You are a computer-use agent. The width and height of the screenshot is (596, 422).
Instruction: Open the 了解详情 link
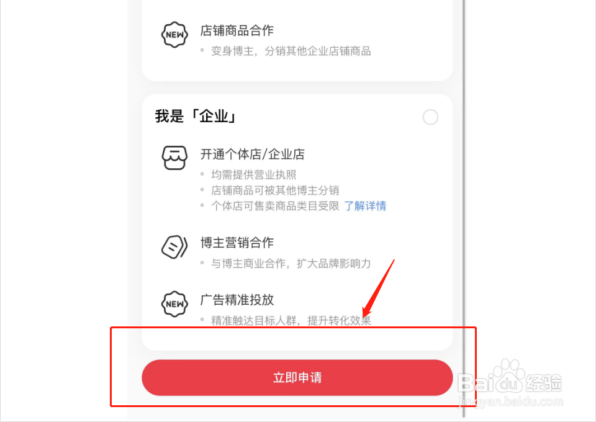click(x=365, y=206)
